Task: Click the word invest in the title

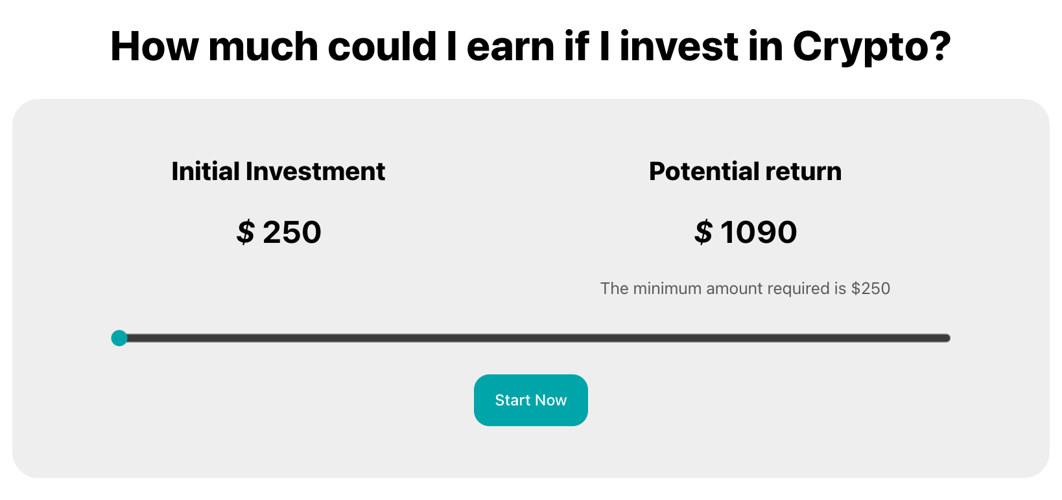Action: tap(679, 47)
